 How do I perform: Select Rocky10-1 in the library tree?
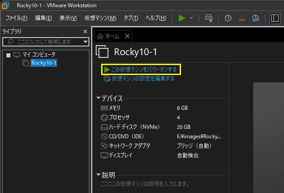(x=44, y=63)
